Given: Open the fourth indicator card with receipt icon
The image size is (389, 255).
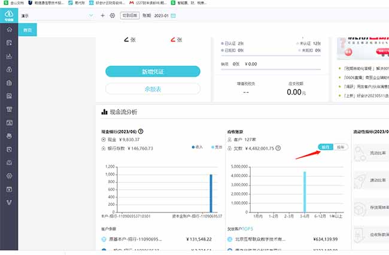Looking at the screenshot, I should pos(371,235).
